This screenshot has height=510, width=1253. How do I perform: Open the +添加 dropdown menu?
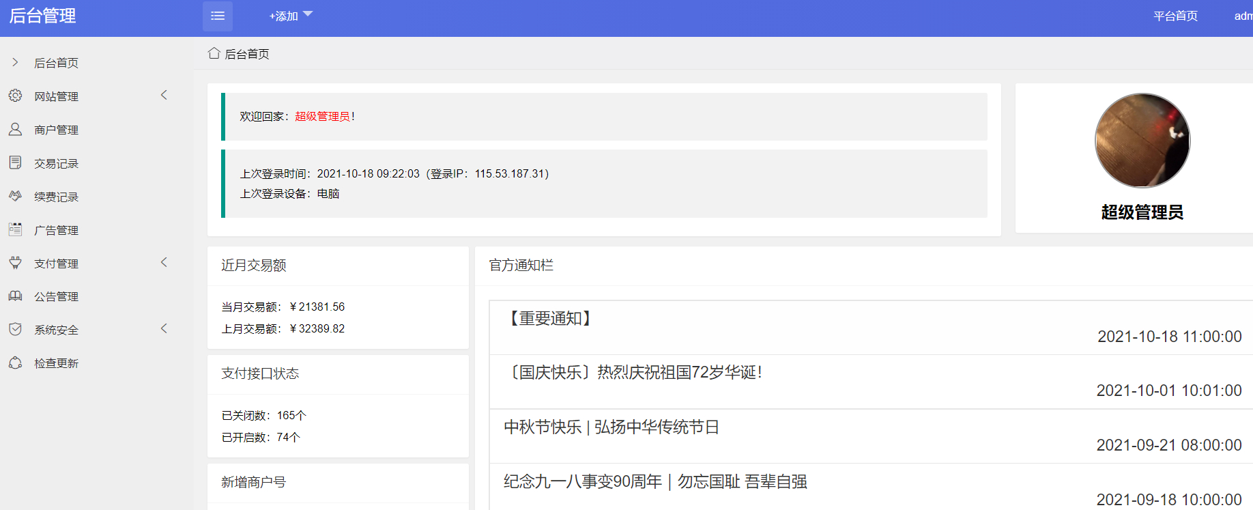point(291,16)
